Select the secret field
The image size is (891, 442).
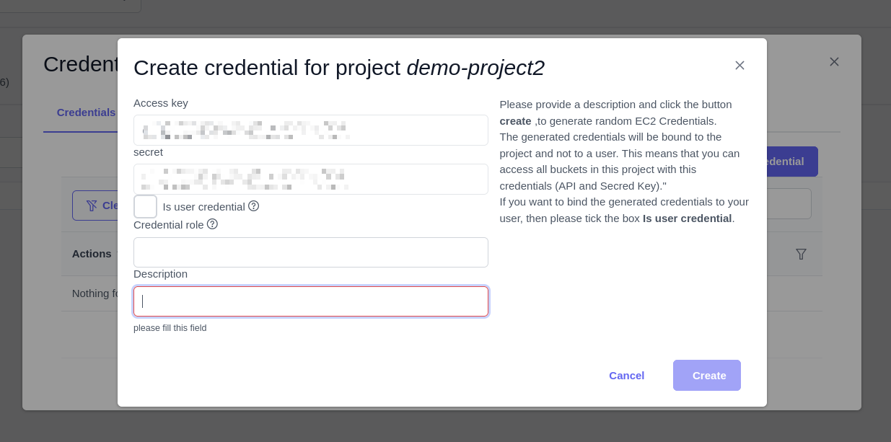(310, 179)
